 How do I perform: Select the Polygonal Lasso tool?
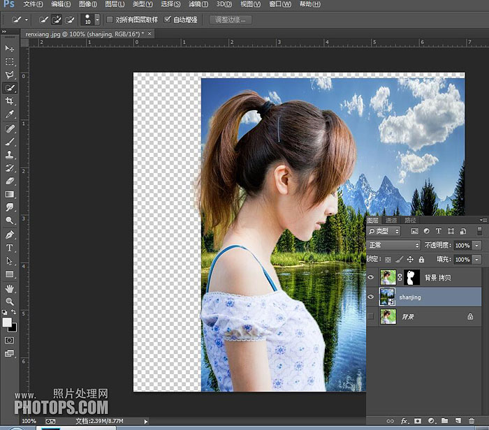9,75
